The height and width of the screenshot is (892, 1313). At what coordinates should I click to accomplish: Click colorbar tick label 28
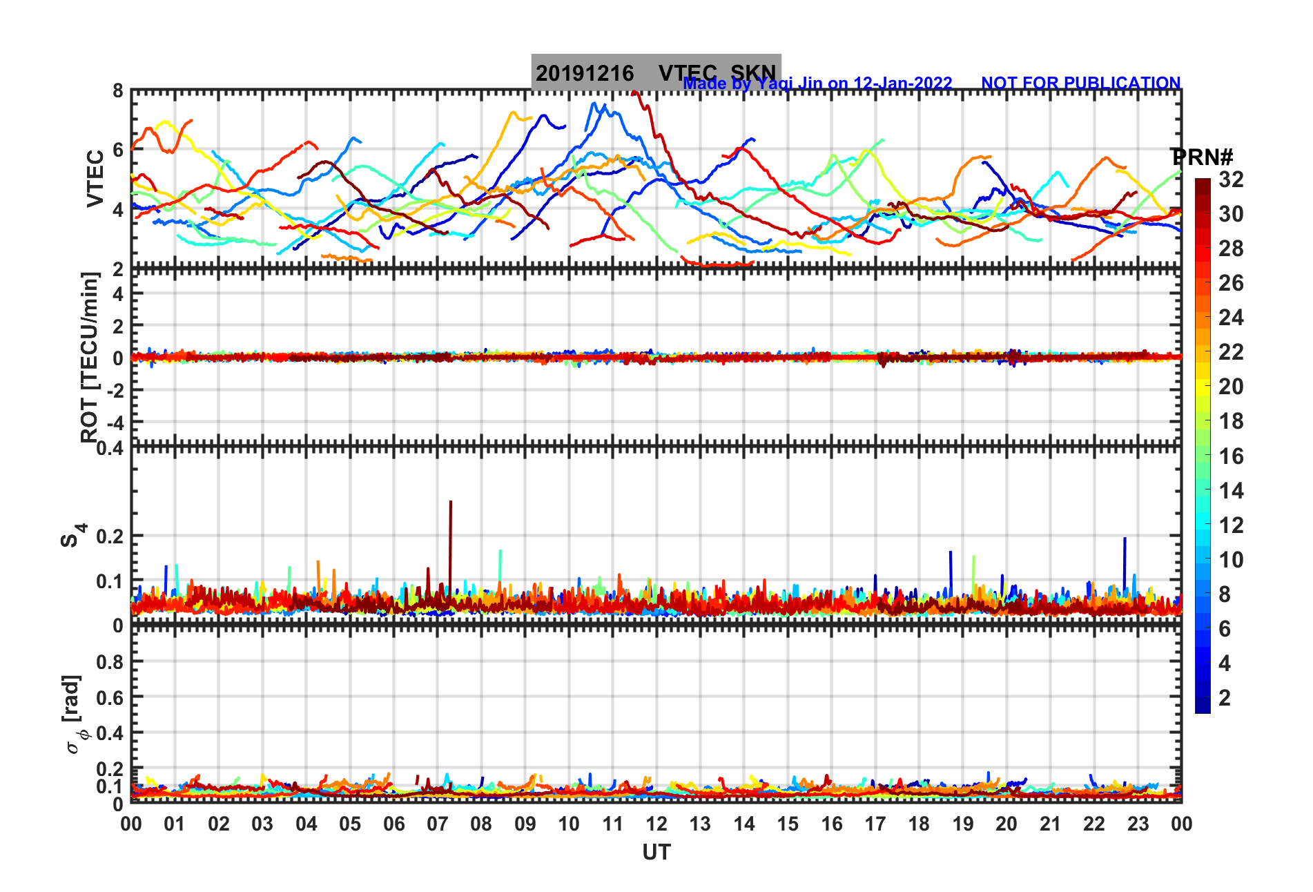tap(1231, 249)
